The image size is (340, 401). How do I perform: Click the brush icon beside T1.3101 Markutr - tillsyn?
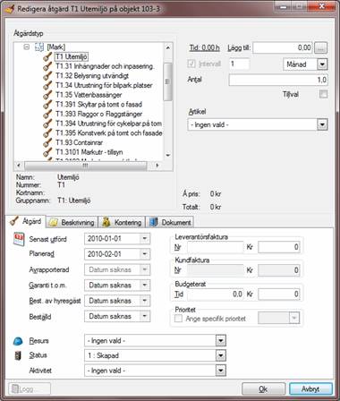pyautogui.click(x=47, y=152)
